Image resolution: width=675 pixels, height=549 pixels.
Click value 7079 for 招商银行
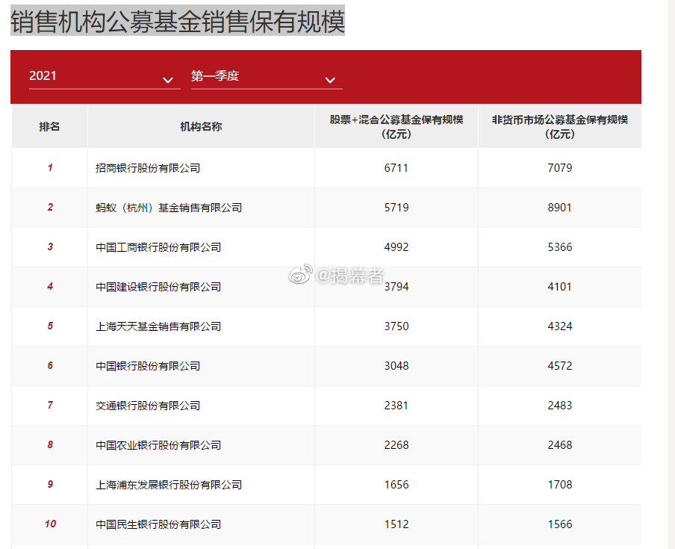(x=559, y=168)
